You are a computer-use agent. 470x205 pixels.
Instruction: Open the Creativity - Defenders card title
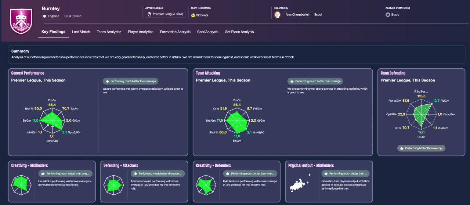[x=213, y=166]
